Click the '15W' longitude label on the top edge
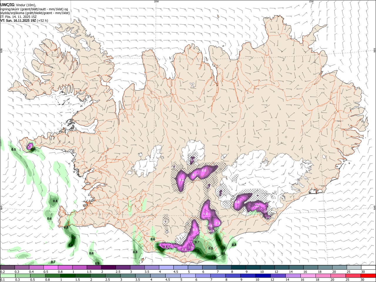This screenshot has width=376, height=282. 311,1
